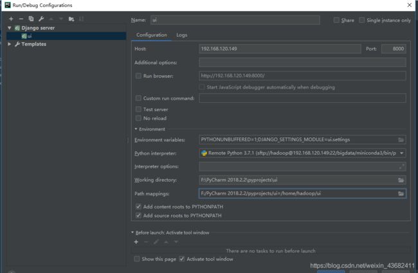Switch to the Configuration tab

(151, 35)
